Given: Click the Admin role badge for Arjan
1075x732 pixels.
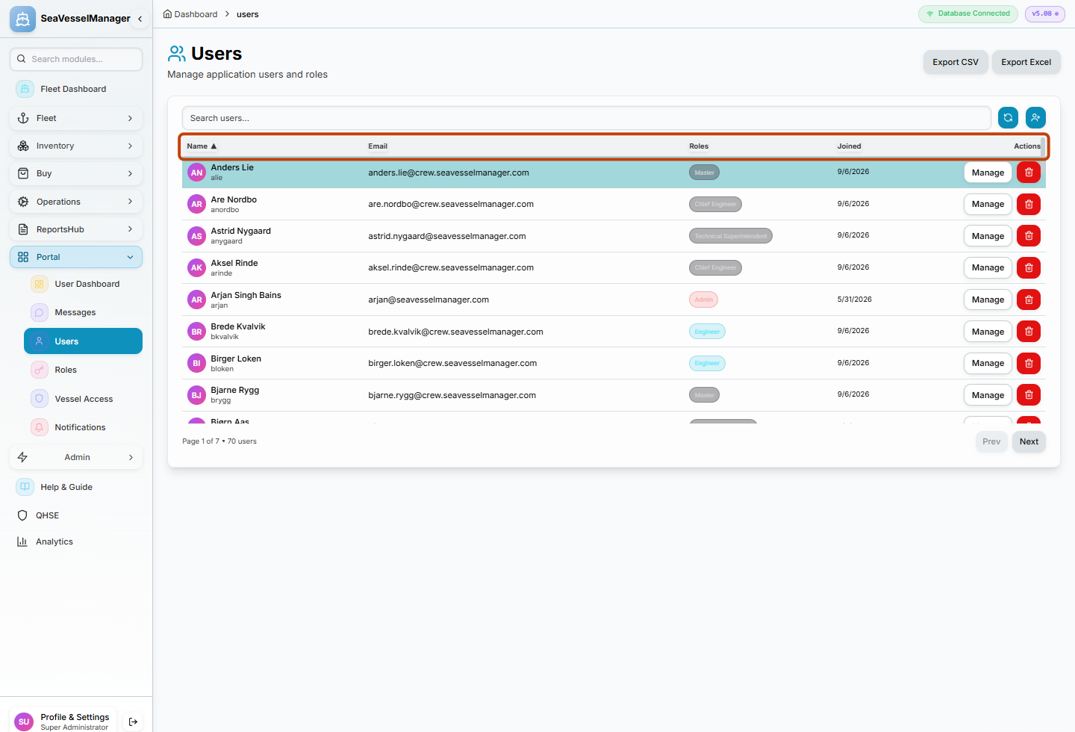Looking at the screenshot, I should (x=703, y=300).
